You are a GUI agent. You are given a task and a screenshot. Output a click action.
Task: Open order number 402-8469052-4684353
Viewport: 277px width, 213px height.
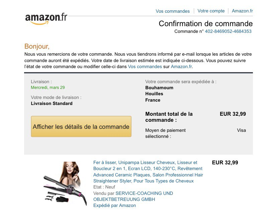tap(228, 31)
